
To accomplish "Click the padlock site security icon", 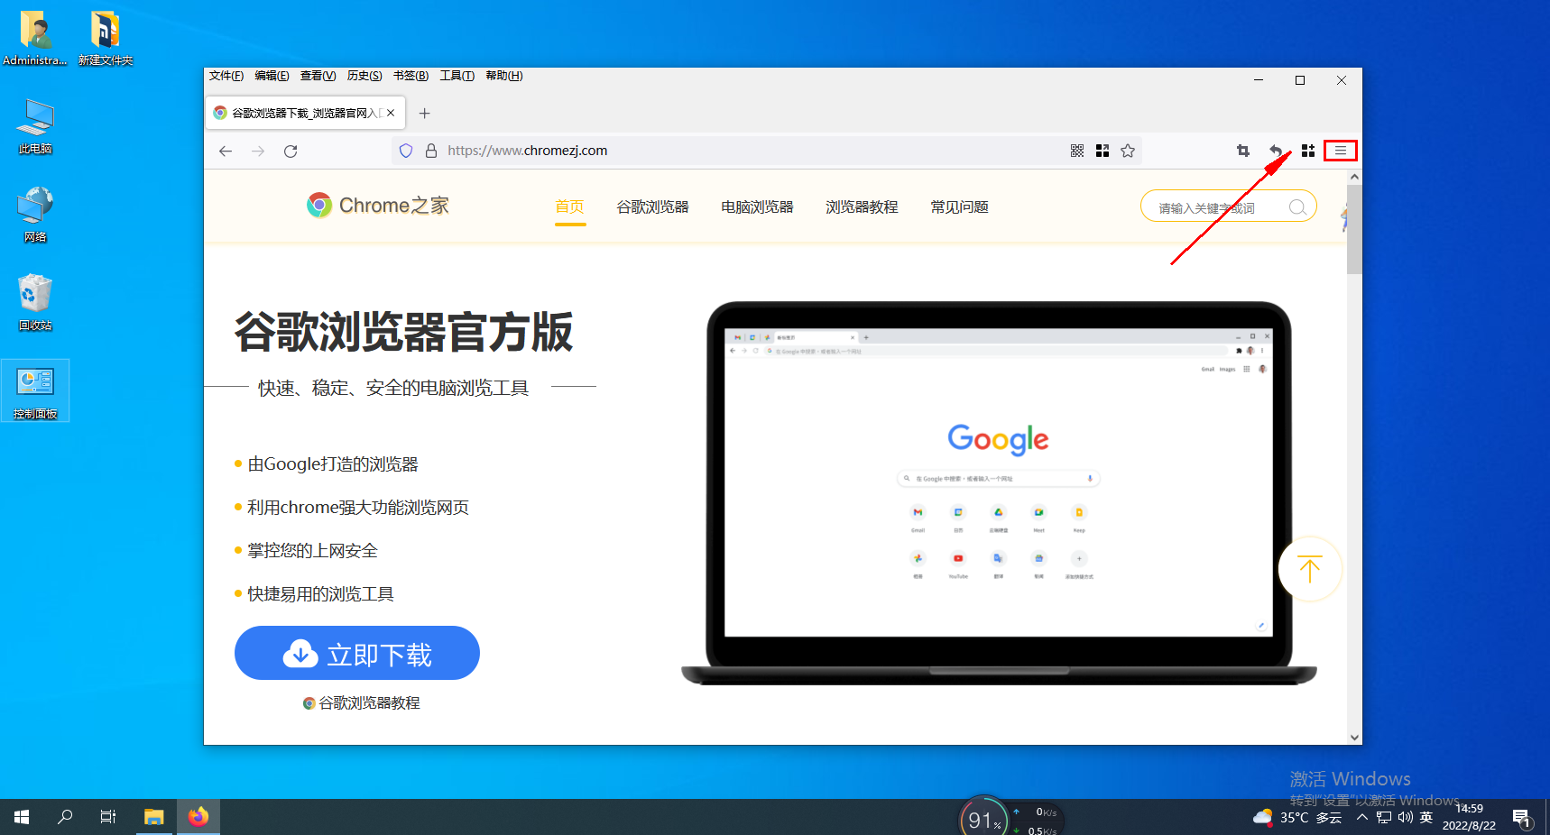I will [431, 151].
